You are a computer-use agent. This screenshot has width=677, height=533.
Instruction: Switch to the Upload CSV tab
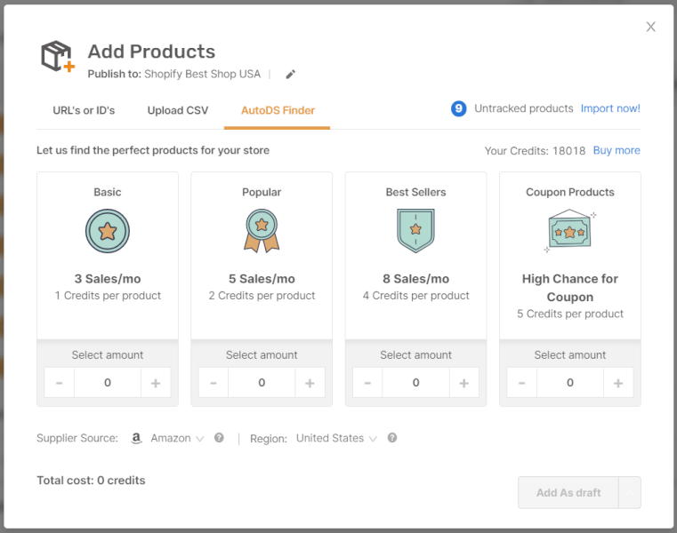177,110
